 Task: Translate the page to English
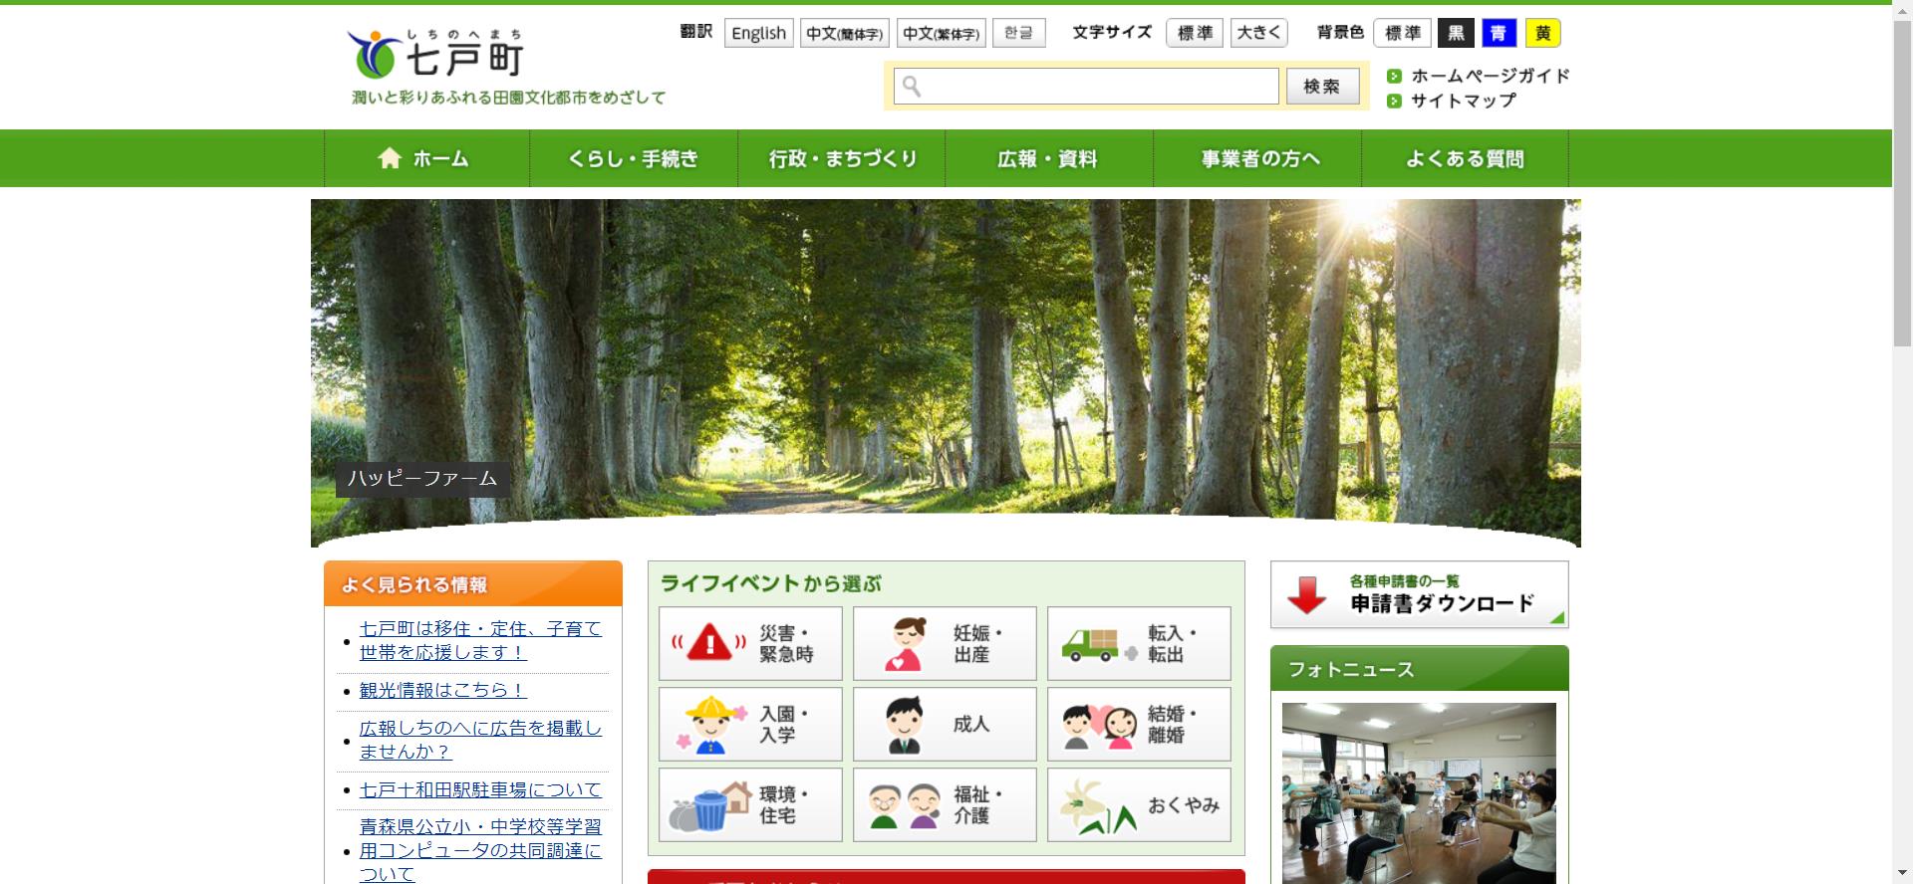click(759, 33)
